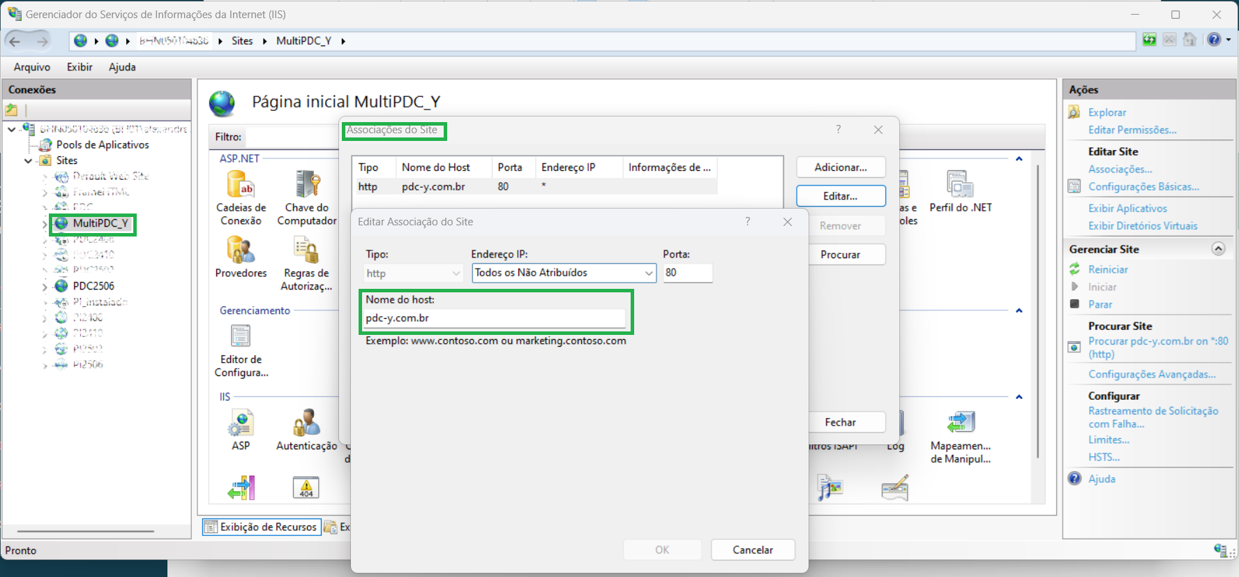Open the Configurações Avançadas... link
This screenshot has width=1239, height=577.
tap(1152, 374)
